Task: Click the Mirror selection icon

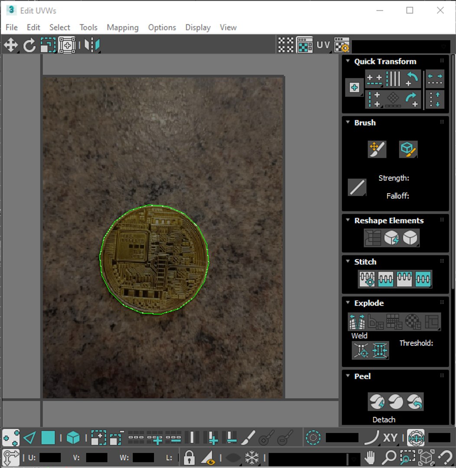Action: click(92, 45)
